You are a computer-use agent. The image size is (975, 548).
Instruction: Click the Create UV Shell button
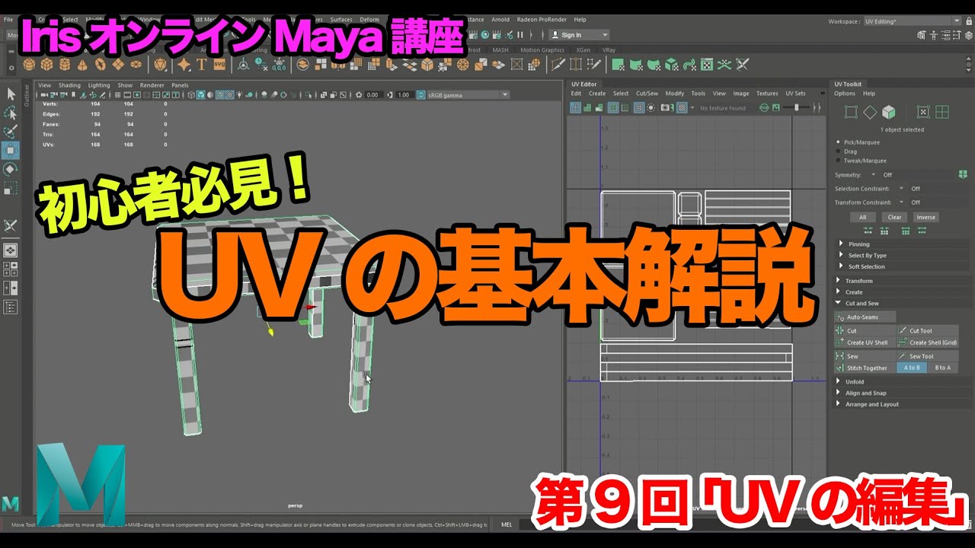pos(865,342)
